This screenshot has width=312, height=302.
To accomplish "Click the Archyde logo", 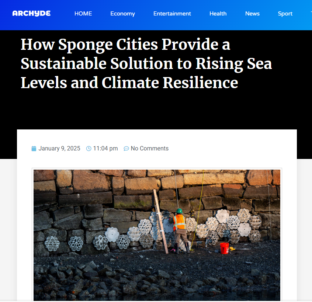I will pyautogui.click(x=31, y=13).
